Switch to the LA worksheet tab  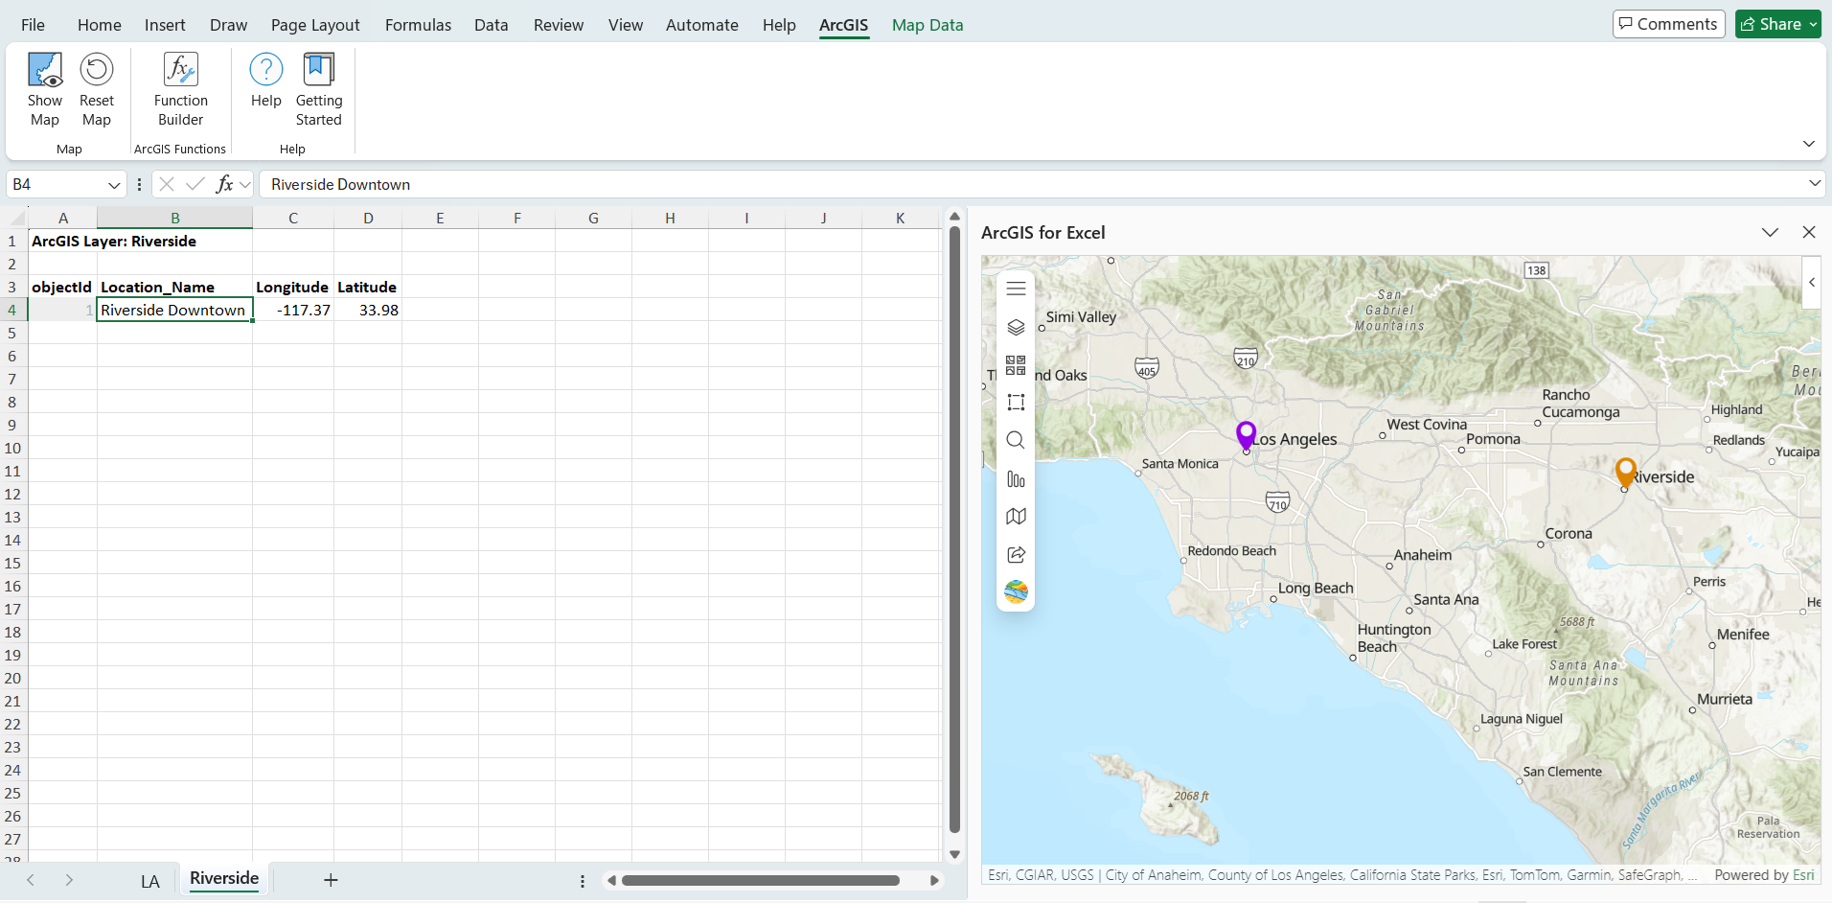click(x=150, y=881)
